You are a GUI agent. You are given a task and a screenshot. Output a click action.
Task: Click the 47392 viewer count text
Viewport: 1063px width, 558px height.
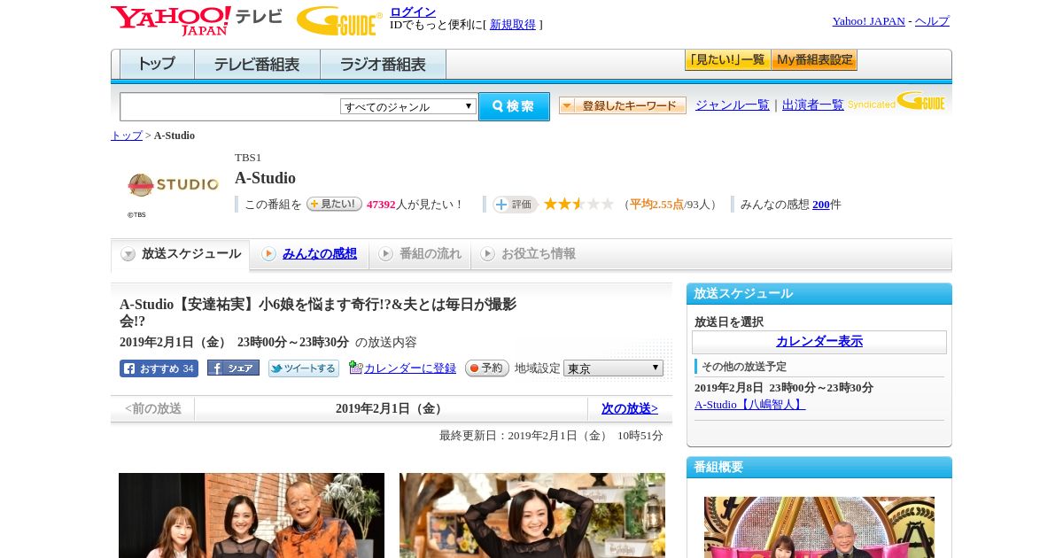pos(381,204)
